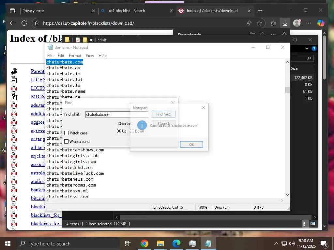The width and height of the screenshot is (334, 250).
Task: Pin the Downloads panel
Action: [284, 34]
